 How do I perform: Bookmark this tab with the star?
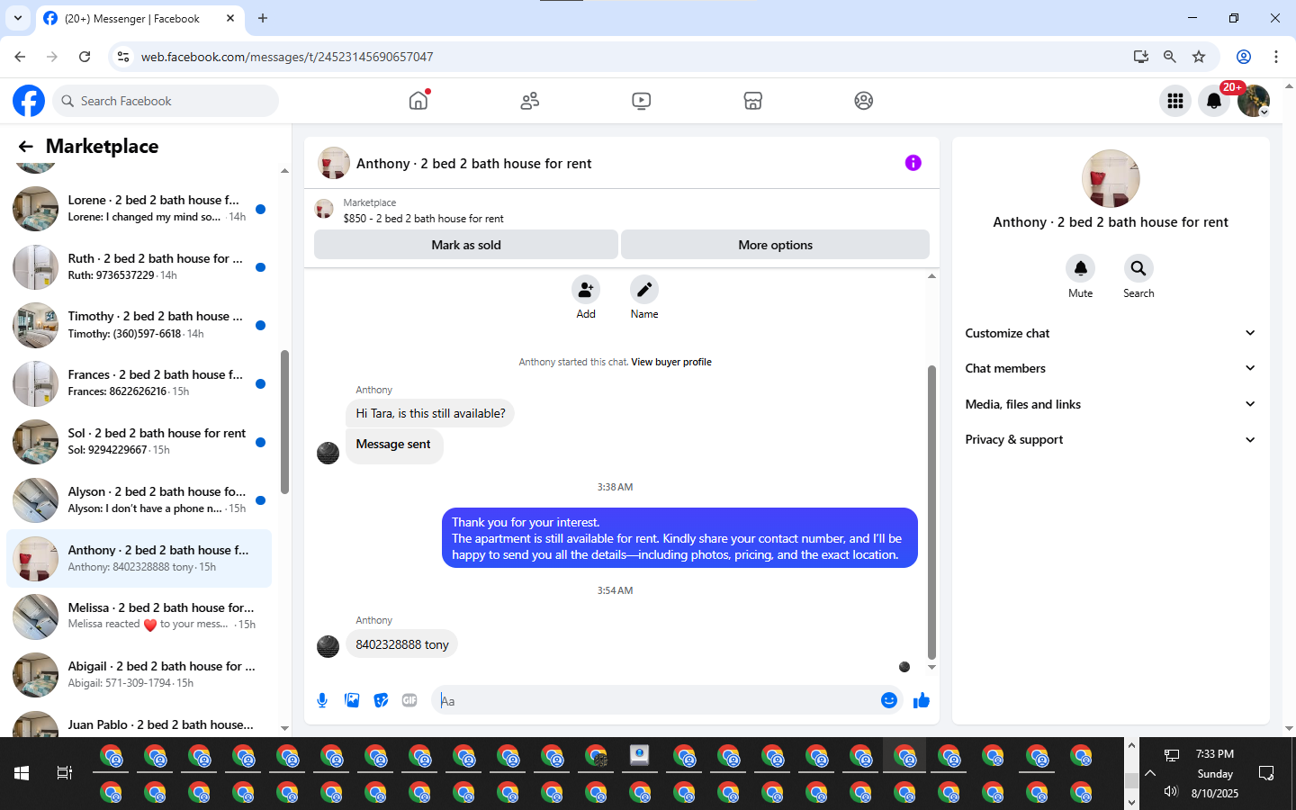1199,57
